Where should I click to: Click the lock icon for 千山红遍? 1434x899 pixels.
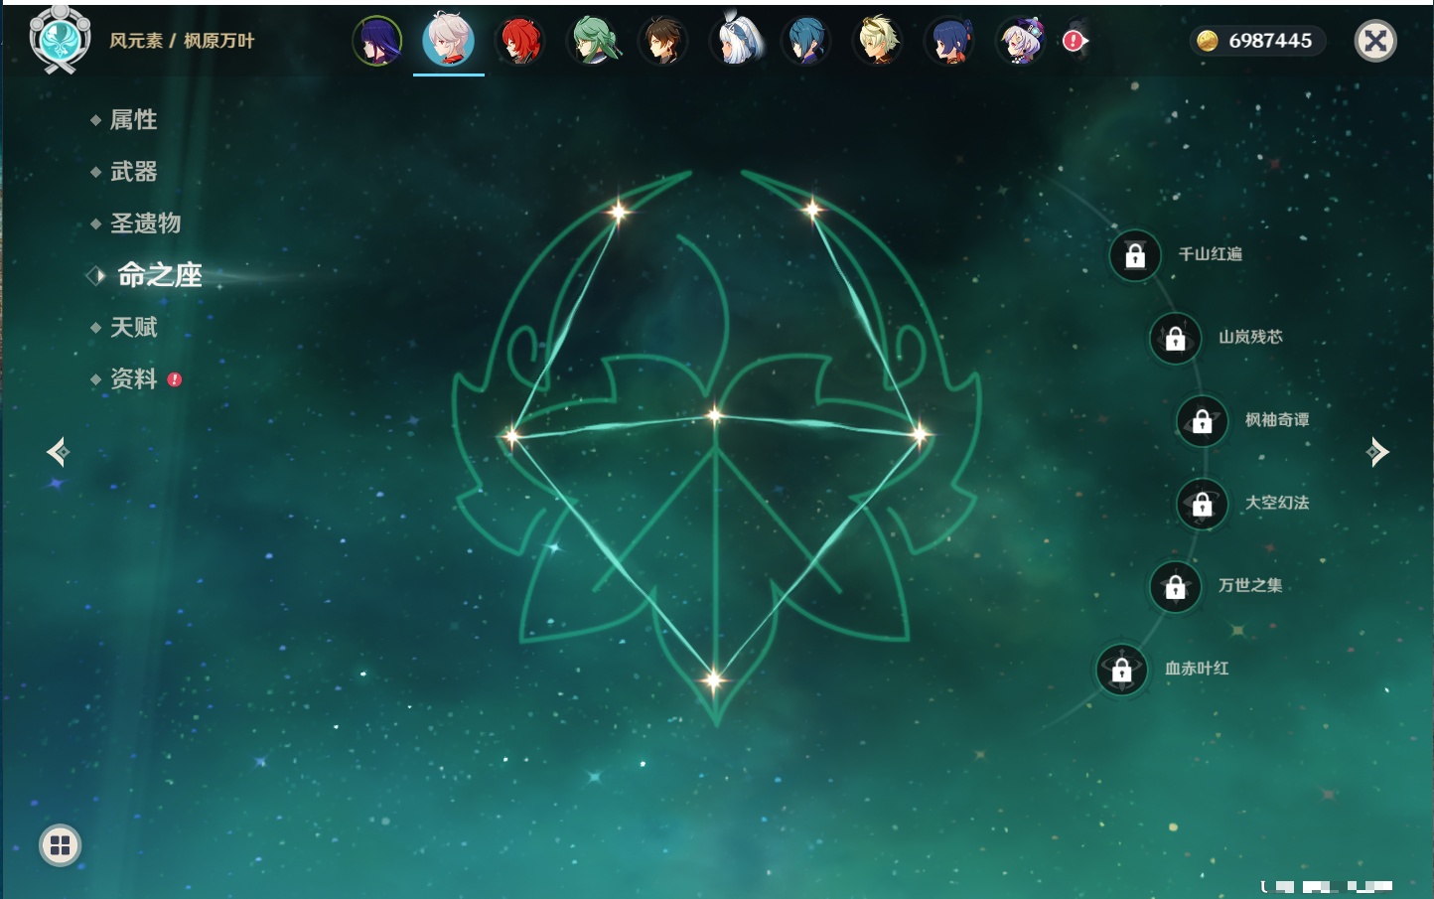1135,255
